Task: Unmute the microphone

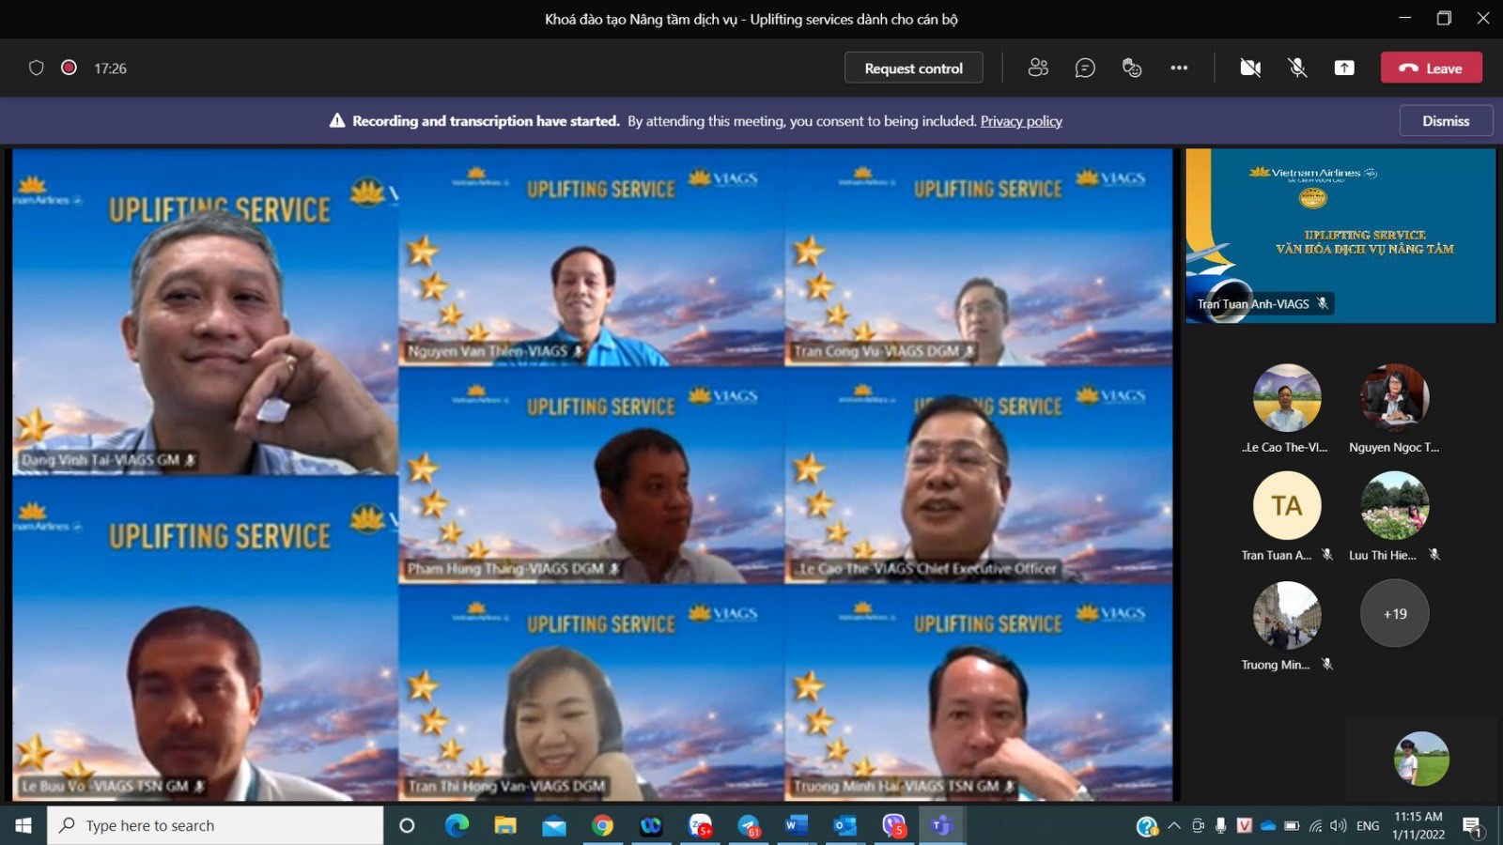Action: coord(1297,68)
